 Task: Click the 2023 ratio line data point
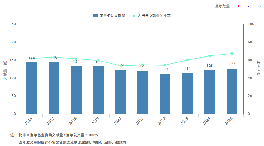tap(187, 60)
